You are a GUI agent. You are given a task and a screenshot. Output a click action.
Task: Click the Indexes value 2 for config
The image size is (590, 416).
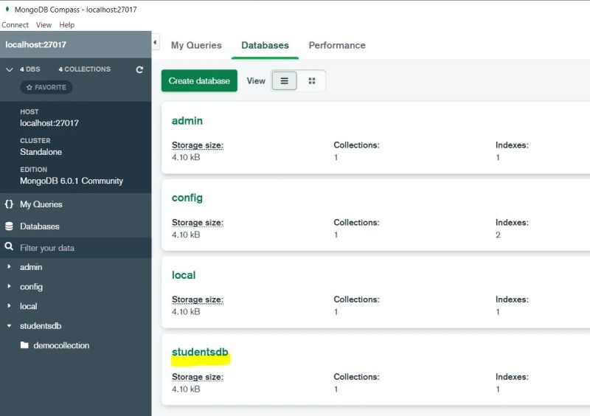(498, 235)
